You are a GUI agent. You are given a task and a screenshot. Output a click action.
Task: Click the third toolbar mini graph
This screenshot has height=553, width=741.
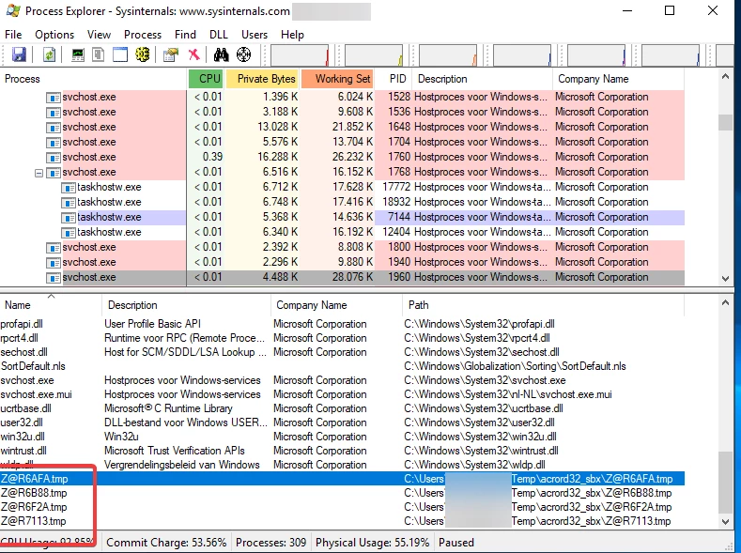[448, 55]
